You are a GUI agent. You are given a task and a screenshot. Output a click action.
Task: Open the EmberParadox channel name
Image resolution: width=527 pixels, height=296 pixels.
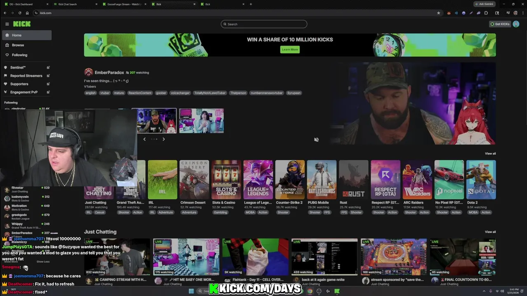(x=109, y=72)
